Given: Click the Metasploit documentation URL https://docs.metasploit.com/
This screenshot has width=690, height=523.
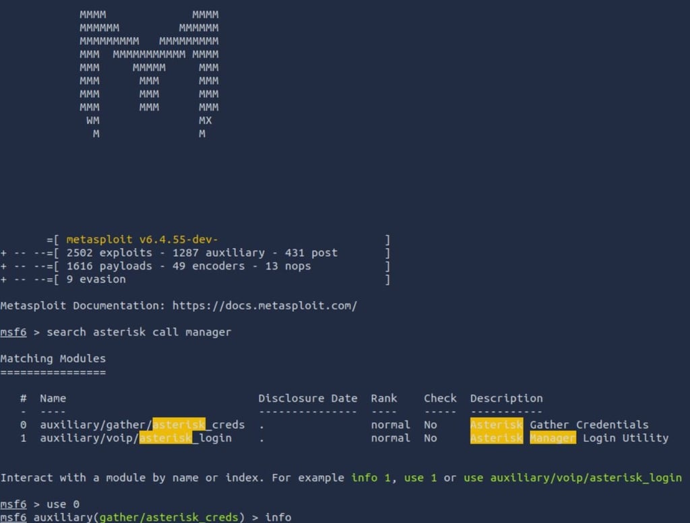Looking at the screenshot, I should pos(264,305).
